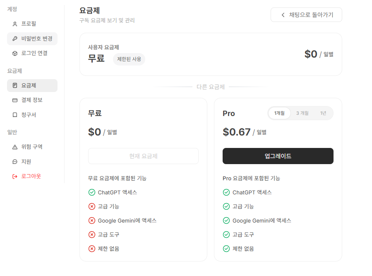Viewport: 372px width, 276px height.
Task: Open the 프로필 settings page
Action: point(32,24)
